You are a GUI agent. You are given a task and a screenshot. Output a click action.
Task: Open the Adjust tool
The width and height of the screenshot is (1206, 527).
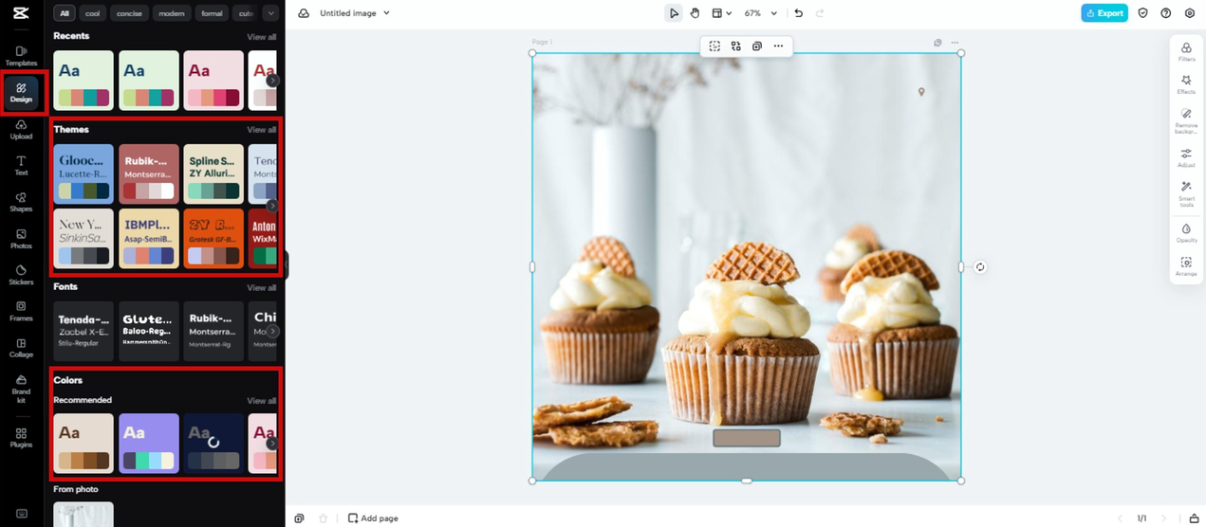[1186, 158]
